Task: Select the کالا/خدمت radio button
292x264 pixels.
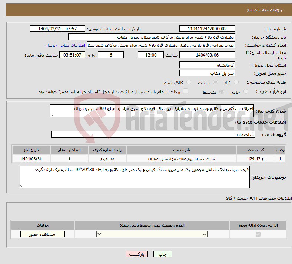Action: (x=189, y=82)
